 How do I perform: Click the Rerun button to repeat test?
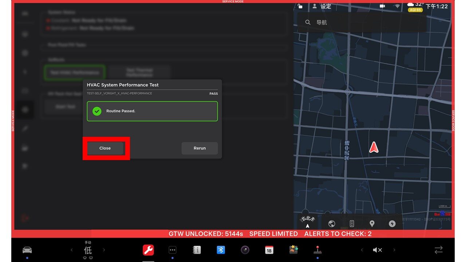[200, 148]
